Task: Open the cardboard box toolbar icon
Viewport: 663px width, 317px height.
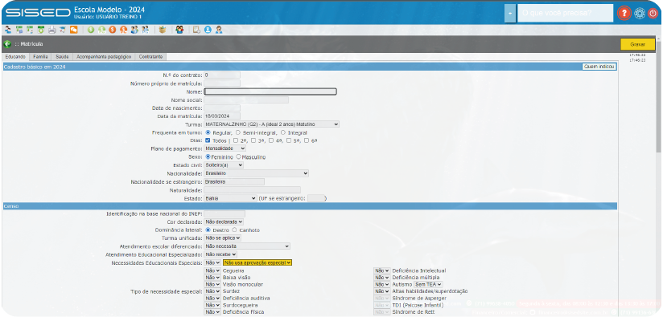Action: point(163,30)
